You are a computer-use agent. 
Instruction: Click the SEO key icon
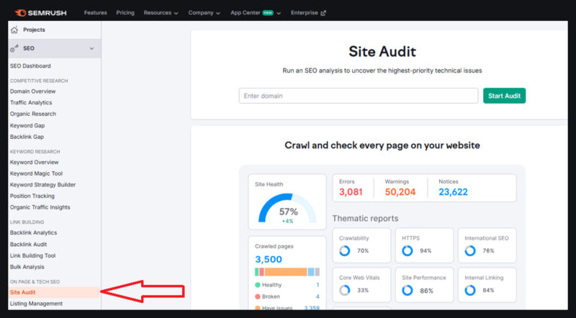click(14, 48)
